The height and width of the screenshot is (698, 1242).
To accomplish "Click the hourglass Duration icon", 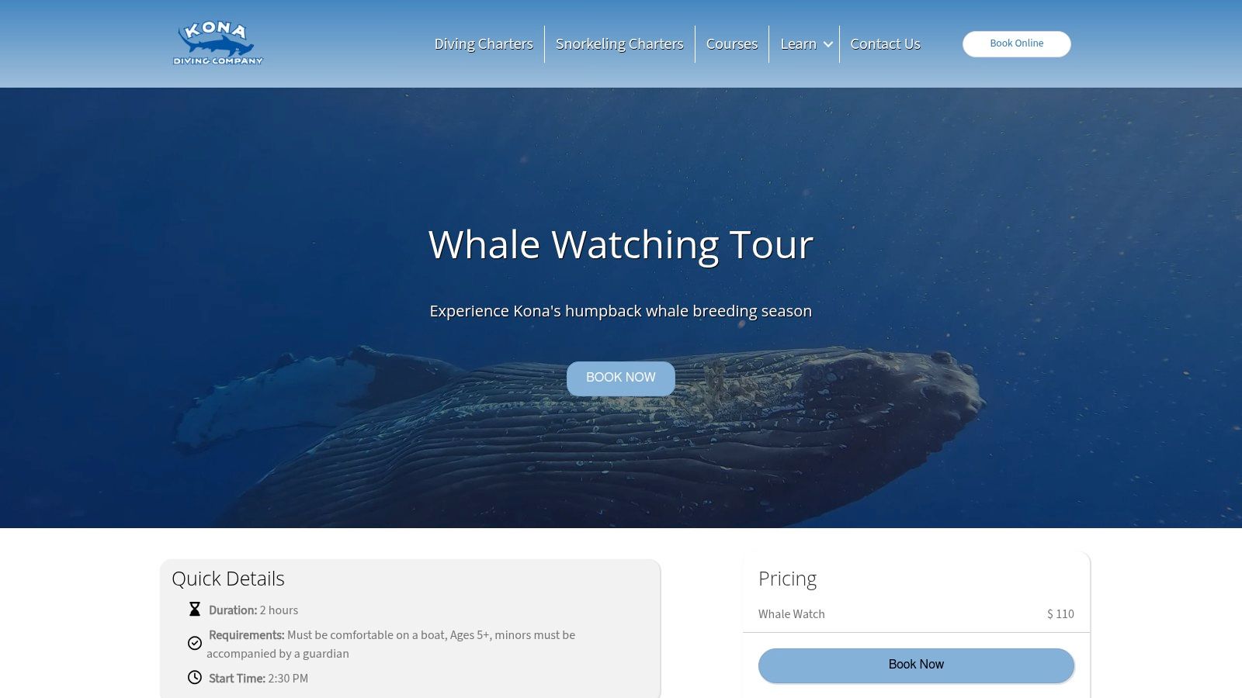I will (195, 610).
